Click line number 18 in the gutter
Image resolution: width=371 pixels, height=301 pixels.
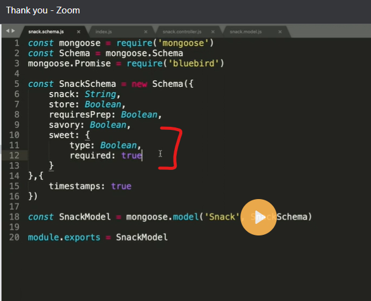[15, 217]
